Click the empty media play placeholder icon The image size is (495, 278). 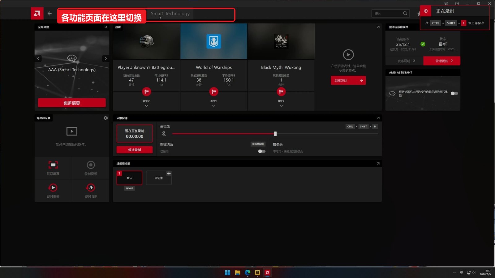72,131
